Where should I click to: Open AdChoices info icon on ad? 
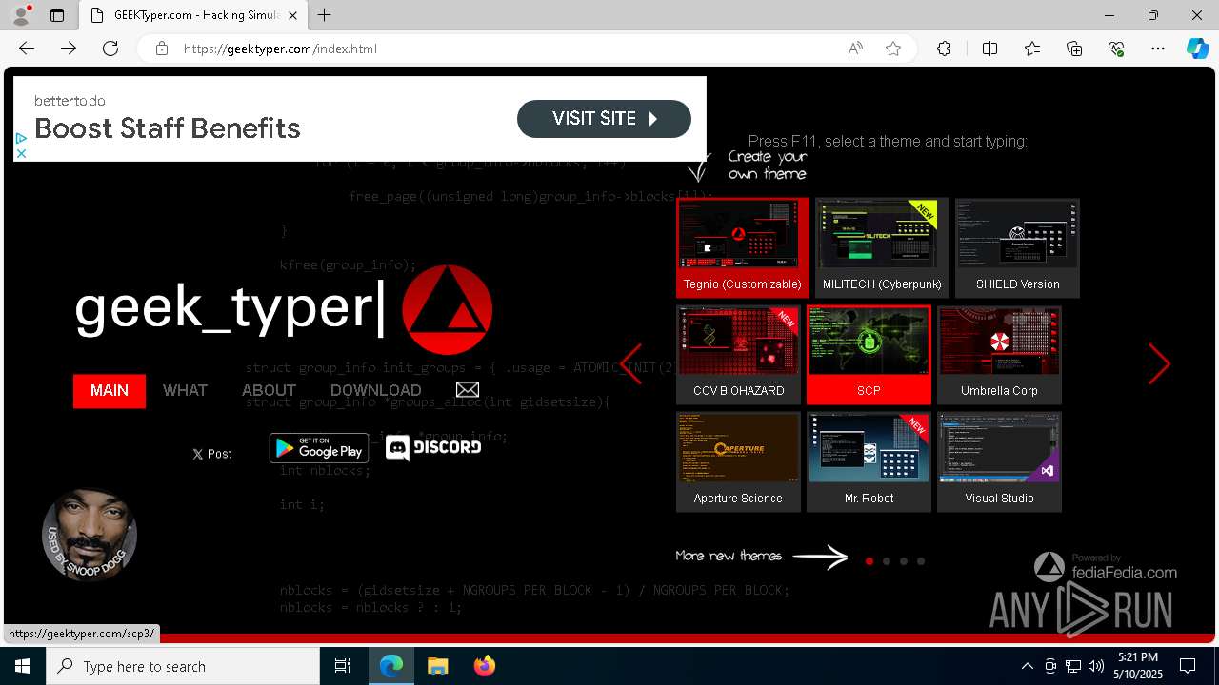(x=20, y=139)
